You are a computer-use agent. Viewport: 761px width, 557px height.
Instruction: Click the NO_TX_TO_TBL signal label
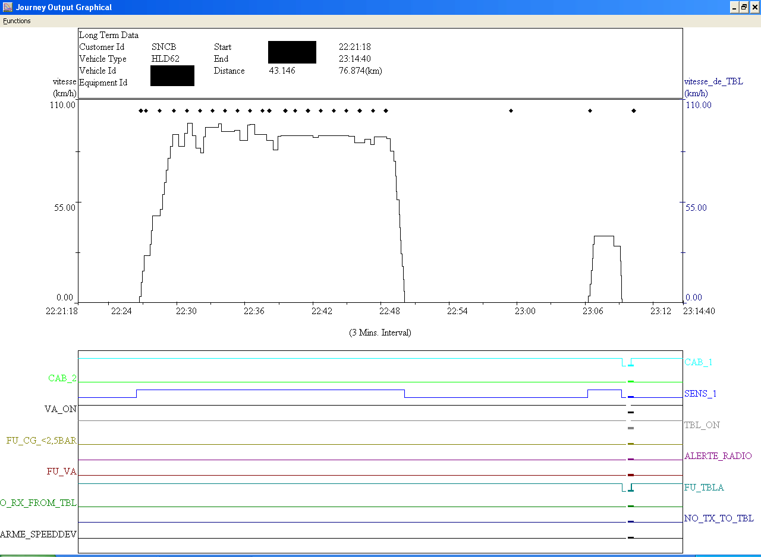(x=719, y=518)
